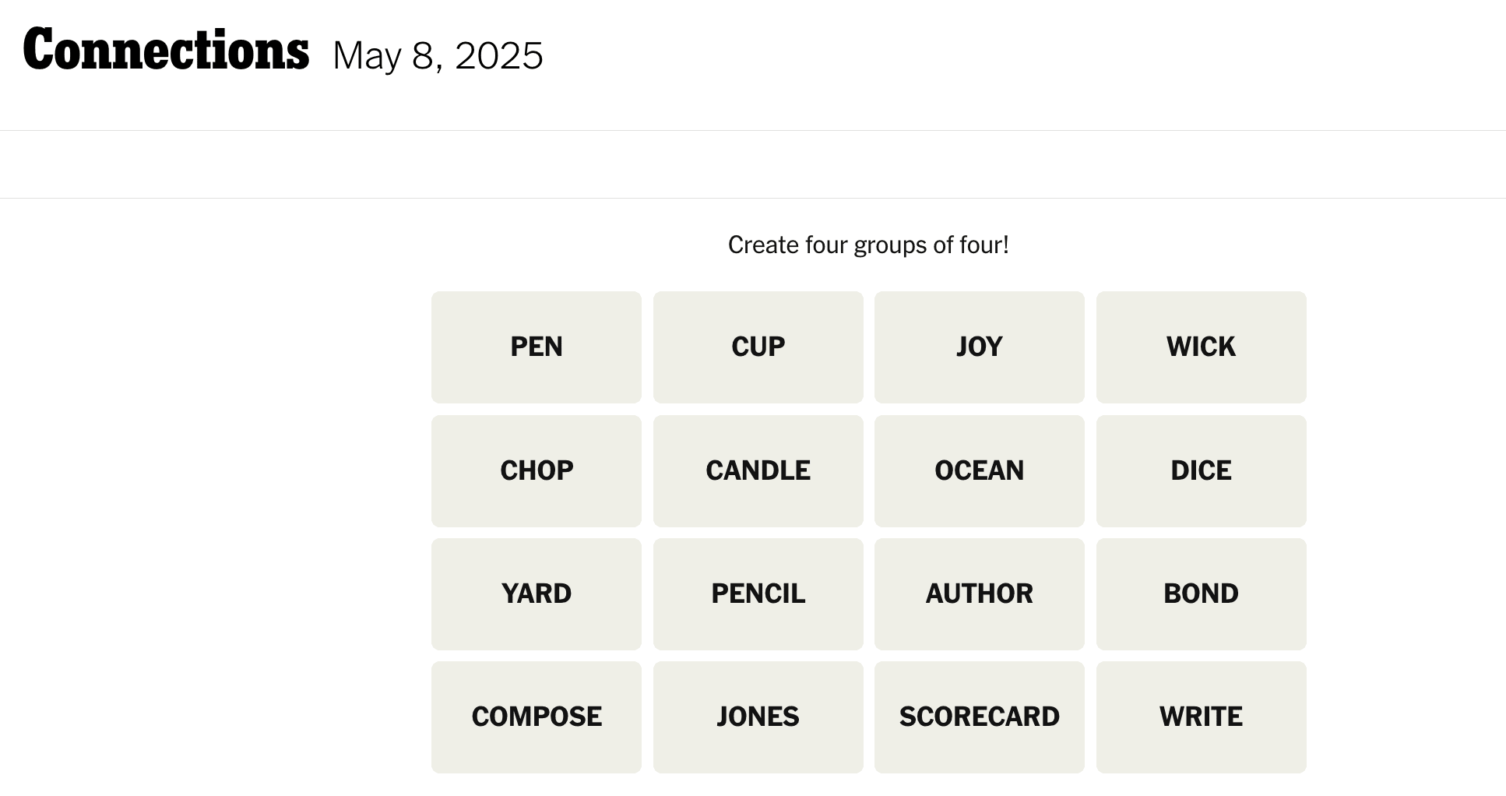
Task: Pick the COMPOSE word tile
Action: [x=536, y=717]
